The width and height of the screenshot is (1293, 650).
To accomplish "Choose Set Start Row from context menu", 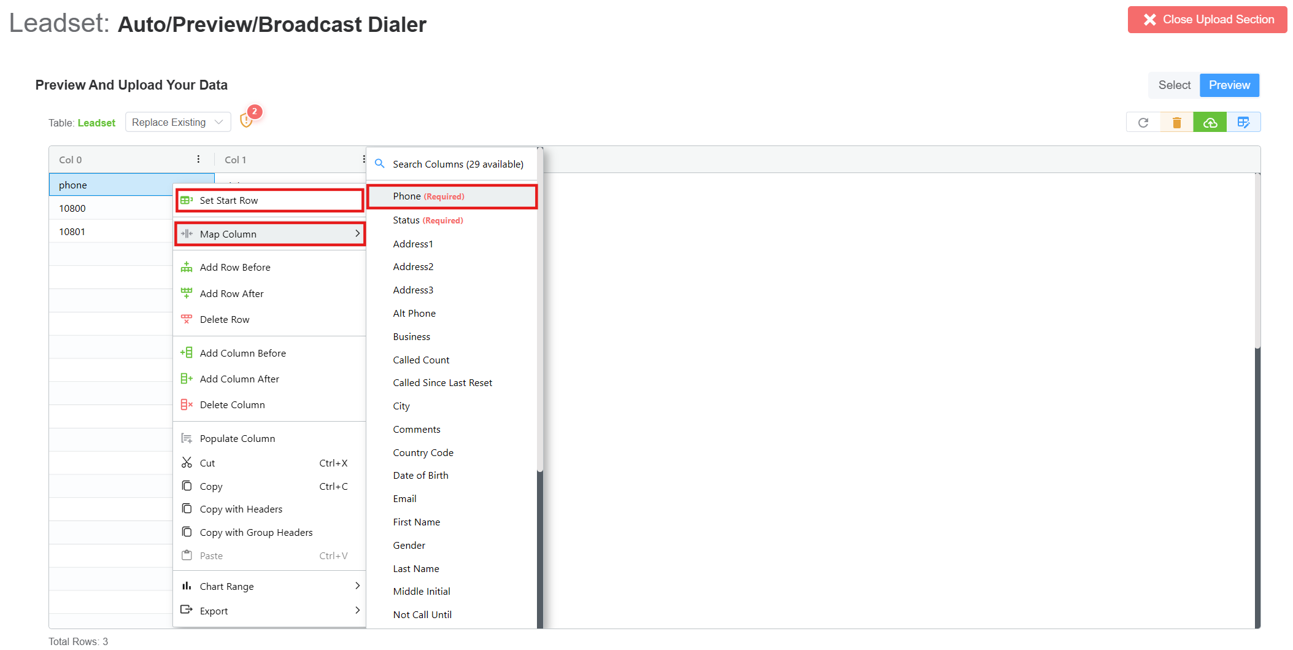I will (270, 201).
